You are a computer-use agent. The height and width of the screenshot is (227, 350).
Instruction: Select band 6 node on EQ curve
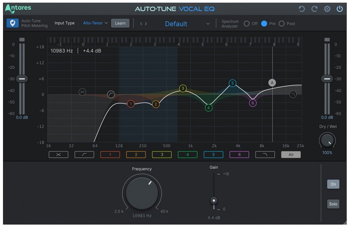253,103
